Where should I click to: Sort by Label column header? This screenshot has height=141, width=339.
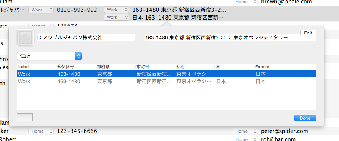pos(36,67)
